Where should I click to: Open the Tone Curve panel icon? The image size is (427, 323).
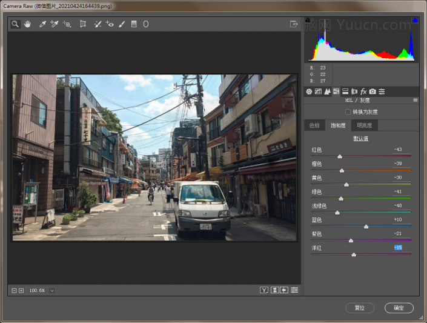coord(318,92)
